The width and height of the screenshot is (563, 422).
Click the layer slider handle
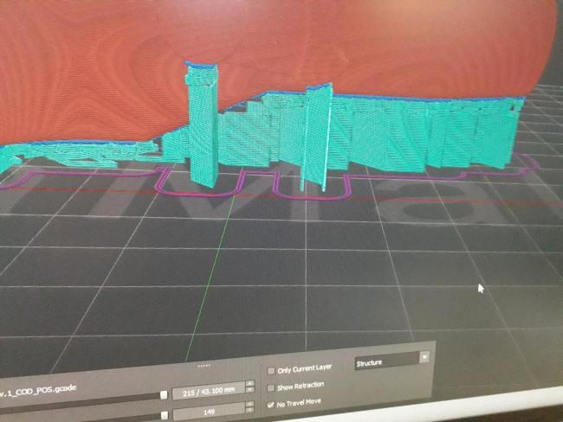click(x=164, y=394)
